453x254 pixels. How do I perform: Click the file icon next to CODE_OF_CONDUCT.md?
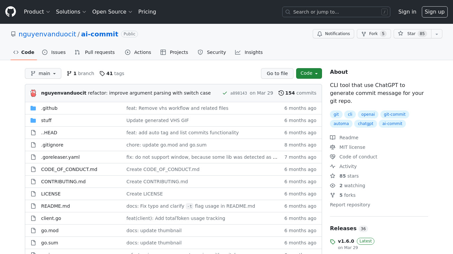pyautogui.click(x=33, y=169)
